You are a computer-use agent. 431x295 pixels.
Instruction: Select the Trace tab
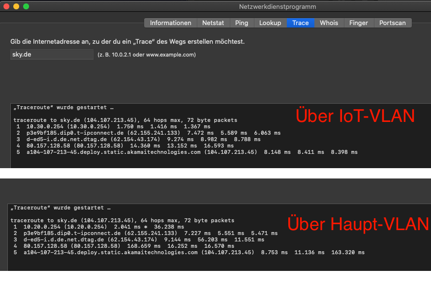[301, 23]
